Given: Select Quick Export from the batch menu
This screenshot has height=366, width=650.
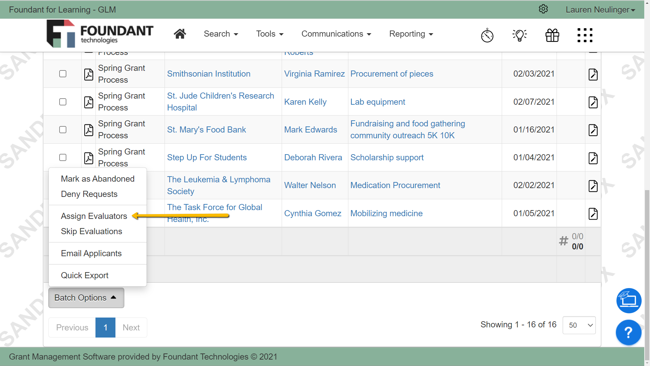Looking at the screenshot, I should [84, 275].
